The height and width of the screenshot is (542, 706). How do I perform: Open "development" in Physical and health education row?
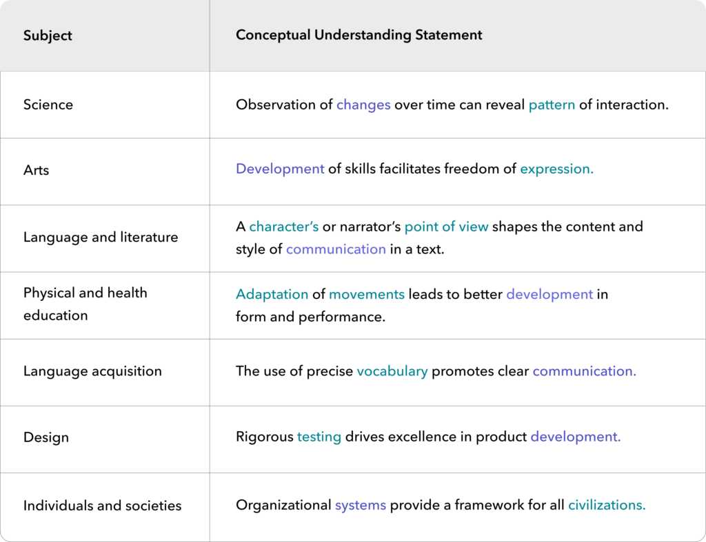549,294
